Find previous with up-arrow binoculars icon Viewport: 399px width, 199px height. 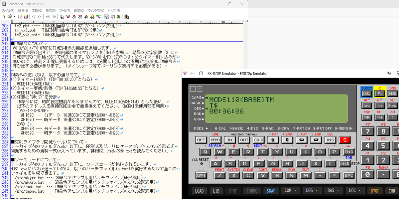pyautogui.click(x=74, y=16)
